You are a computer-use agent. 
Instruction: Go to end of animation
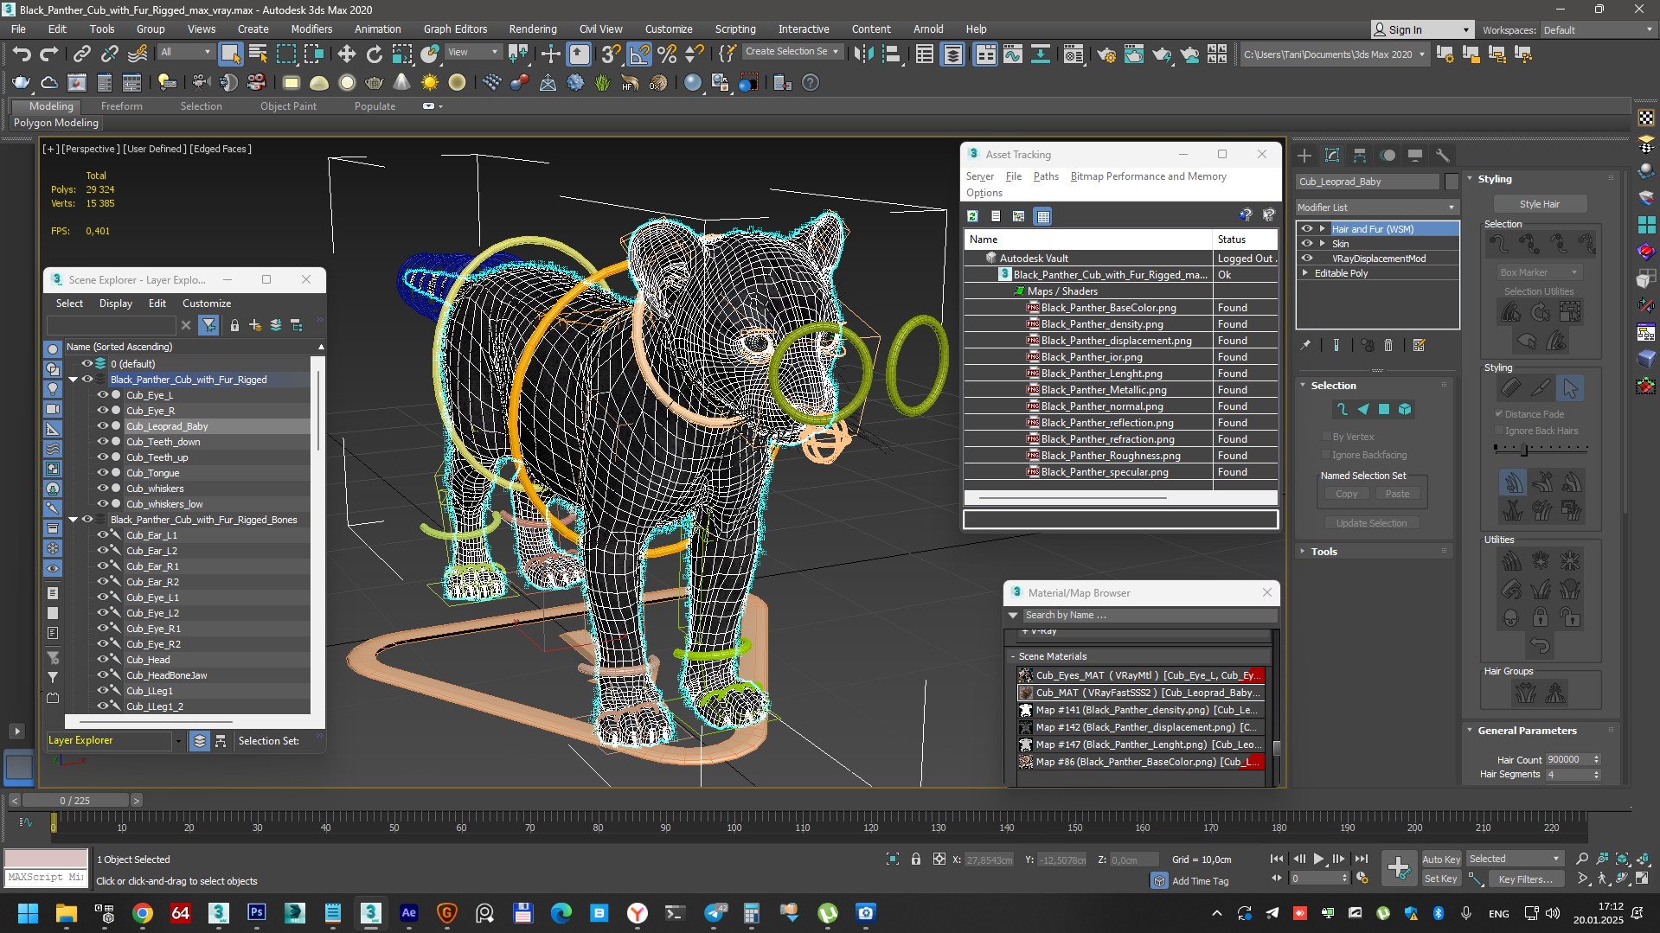tap(1362, 859)
